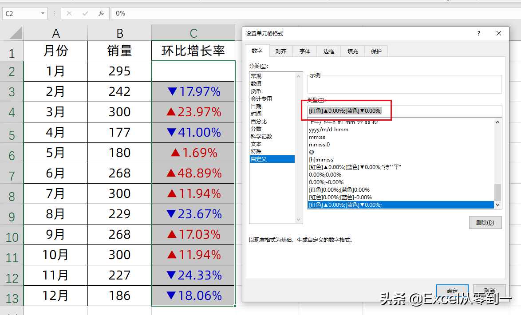Click the select-all triangle corner of sheet
The height and width of the screenshot is (315, 521).
tap(16, 33)
